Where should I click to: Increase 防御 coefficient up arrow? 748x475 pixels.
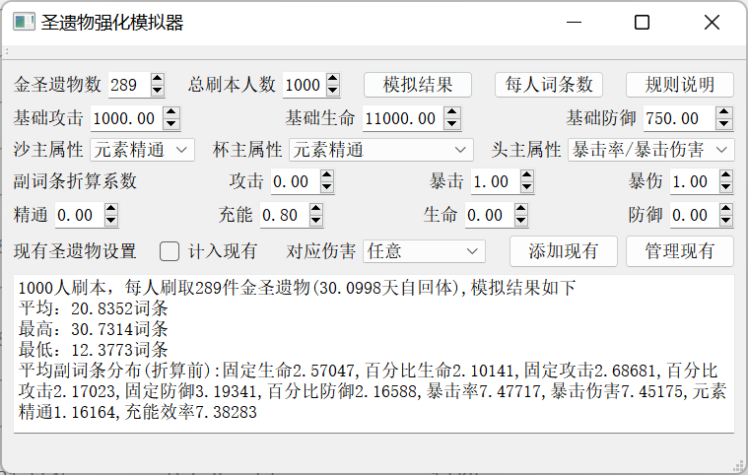tap(726, 209)
